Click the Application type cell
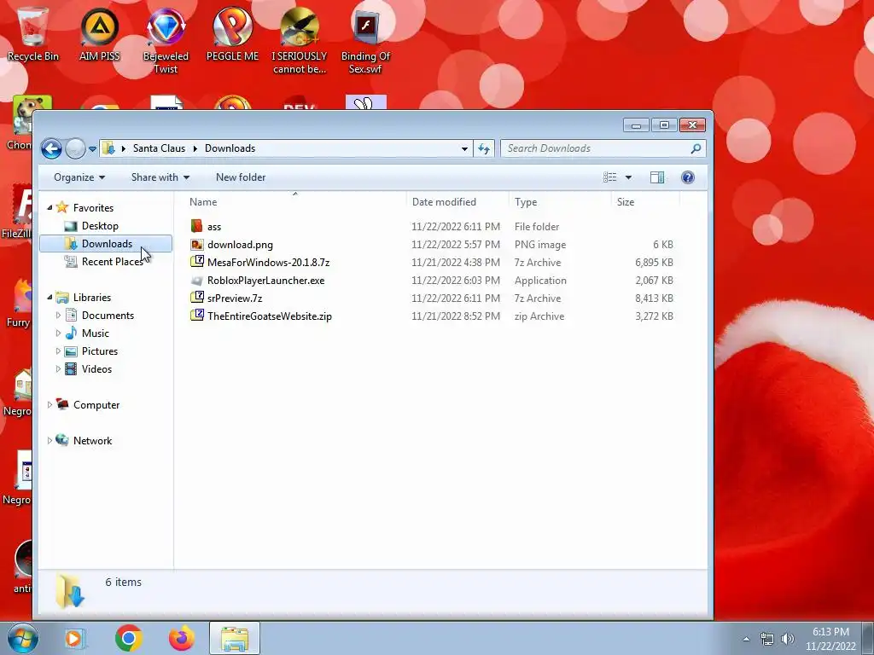The height and width of the screenshot is (655, 874). point(540,280)
